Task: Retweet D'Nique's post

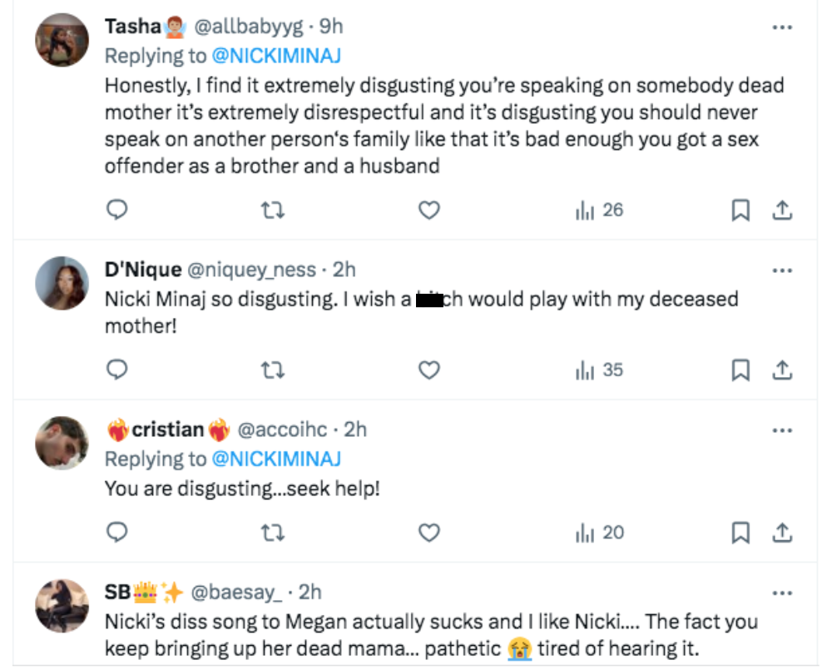Action: pos(272,370)
